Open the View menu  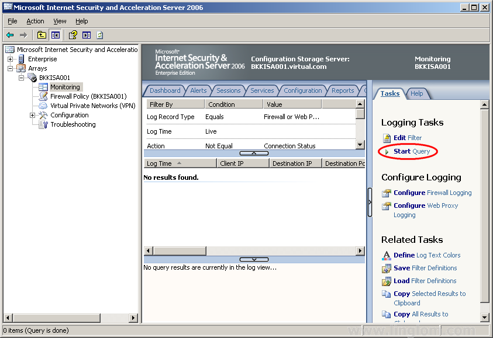point(60,21)
